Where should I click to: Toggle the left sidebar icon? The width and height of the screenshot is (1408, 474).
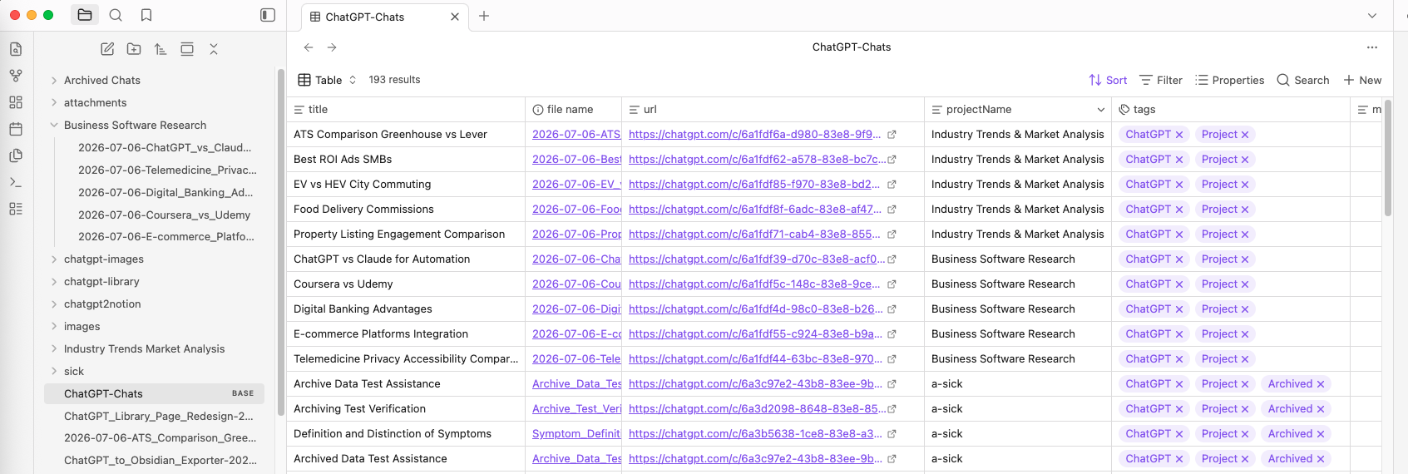click(268, 15)
